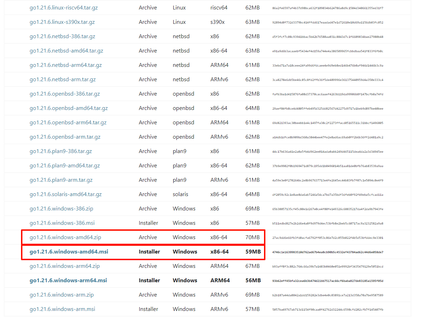Download go1.21.6.linux-s390x.tar.gz archive
431x319 pixels.
tap(62, 22)
